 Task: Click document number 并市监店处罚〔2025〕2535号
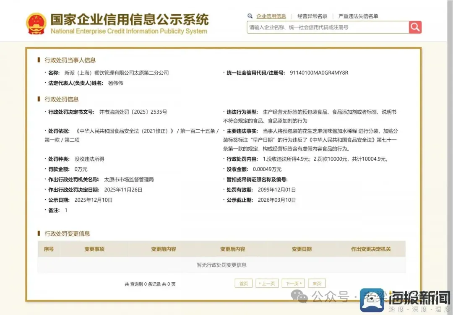133,112
